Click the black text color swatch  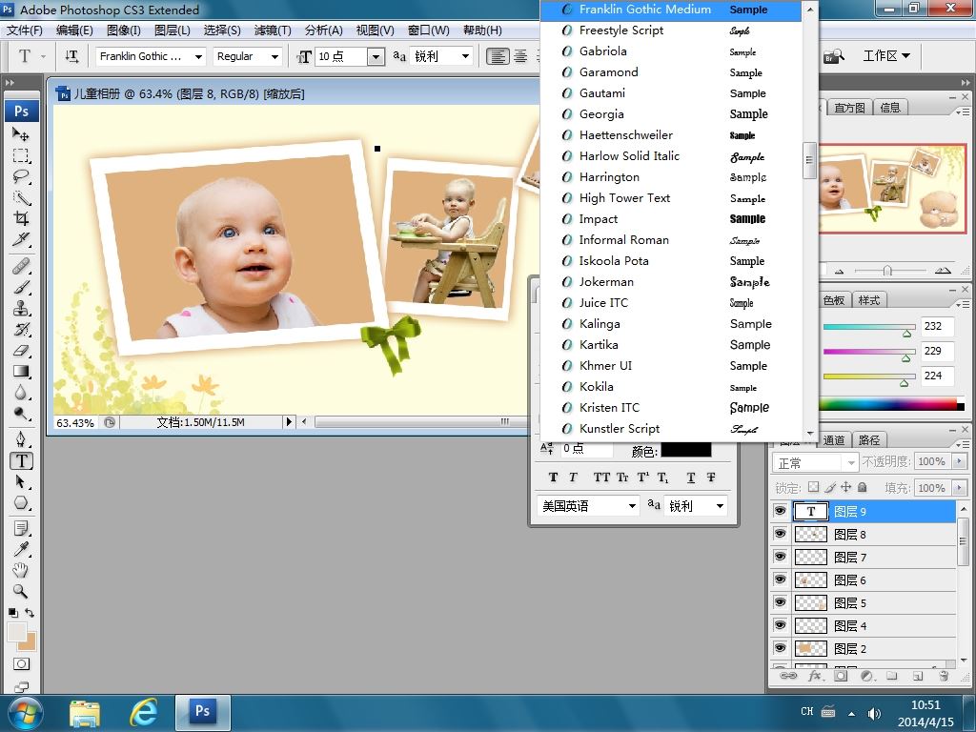click(685, 450)
